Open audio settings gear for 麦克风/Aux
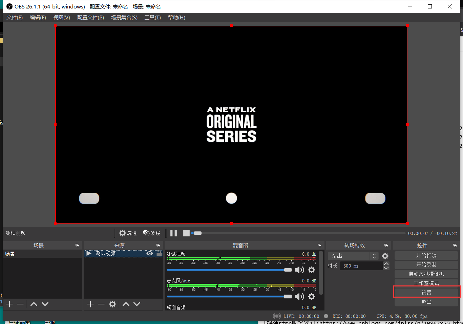The width and height of the screenshot is (463, 324). click(x=312, y=297)
